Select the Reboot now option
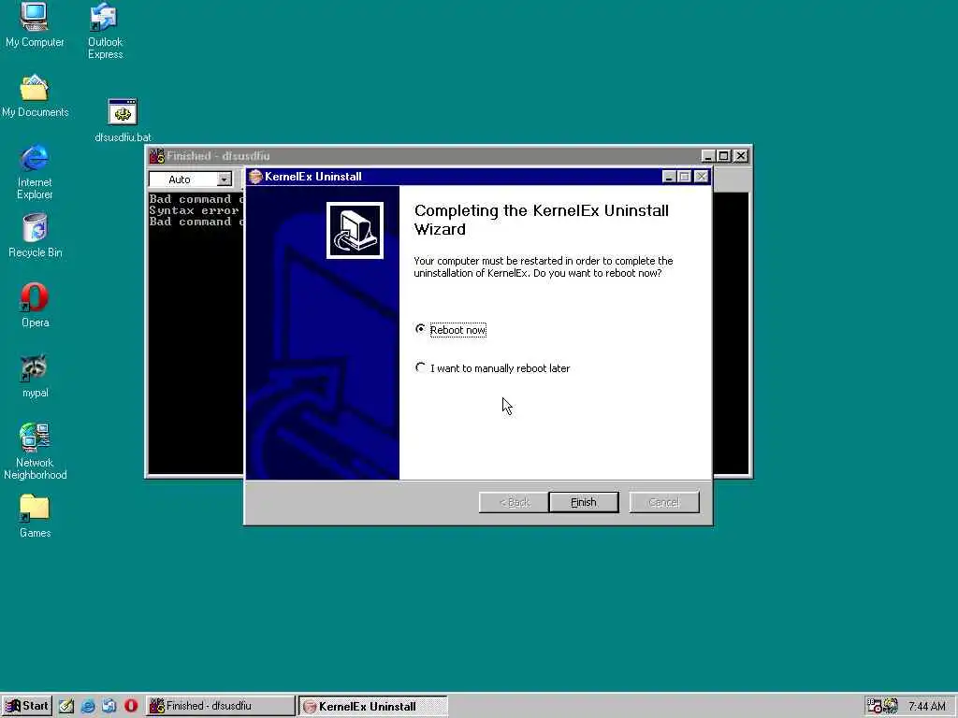 pos(451,330)
